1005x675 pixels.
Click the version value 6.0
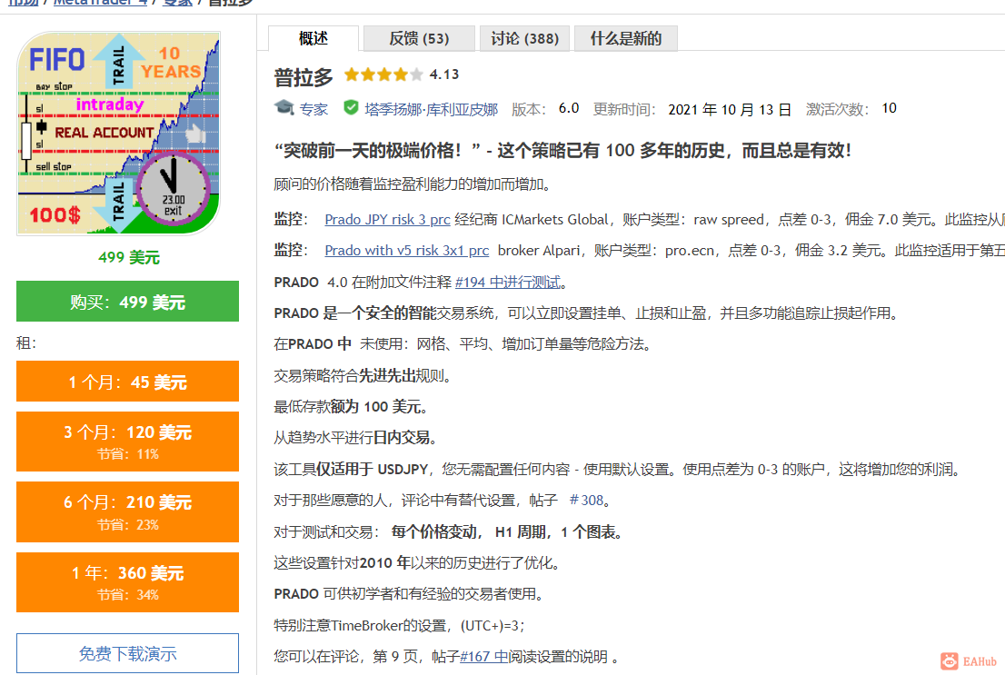click(x=569, y=108)
